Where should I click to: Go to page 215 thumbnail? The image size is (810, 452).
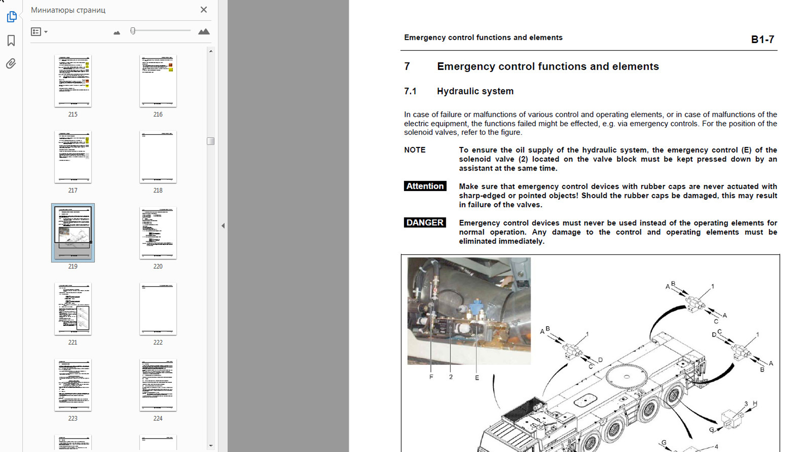point(73,81)
